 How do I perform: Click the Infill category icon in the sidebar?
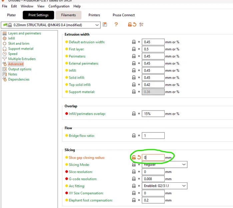pyautogui.click(x=5, y=38)
